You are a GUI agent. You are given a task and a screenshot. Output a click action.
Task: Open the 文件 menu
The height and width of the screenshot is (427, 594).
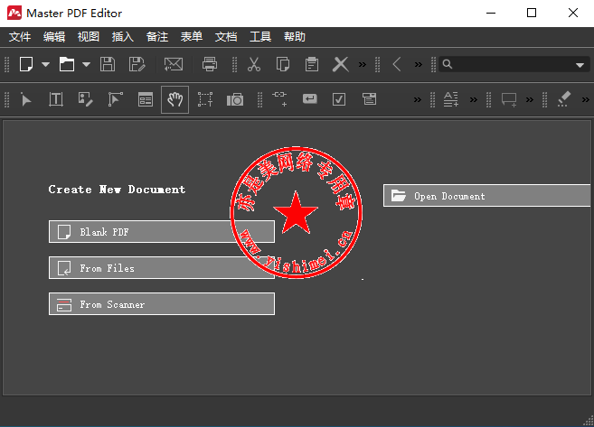pos(20,37)
